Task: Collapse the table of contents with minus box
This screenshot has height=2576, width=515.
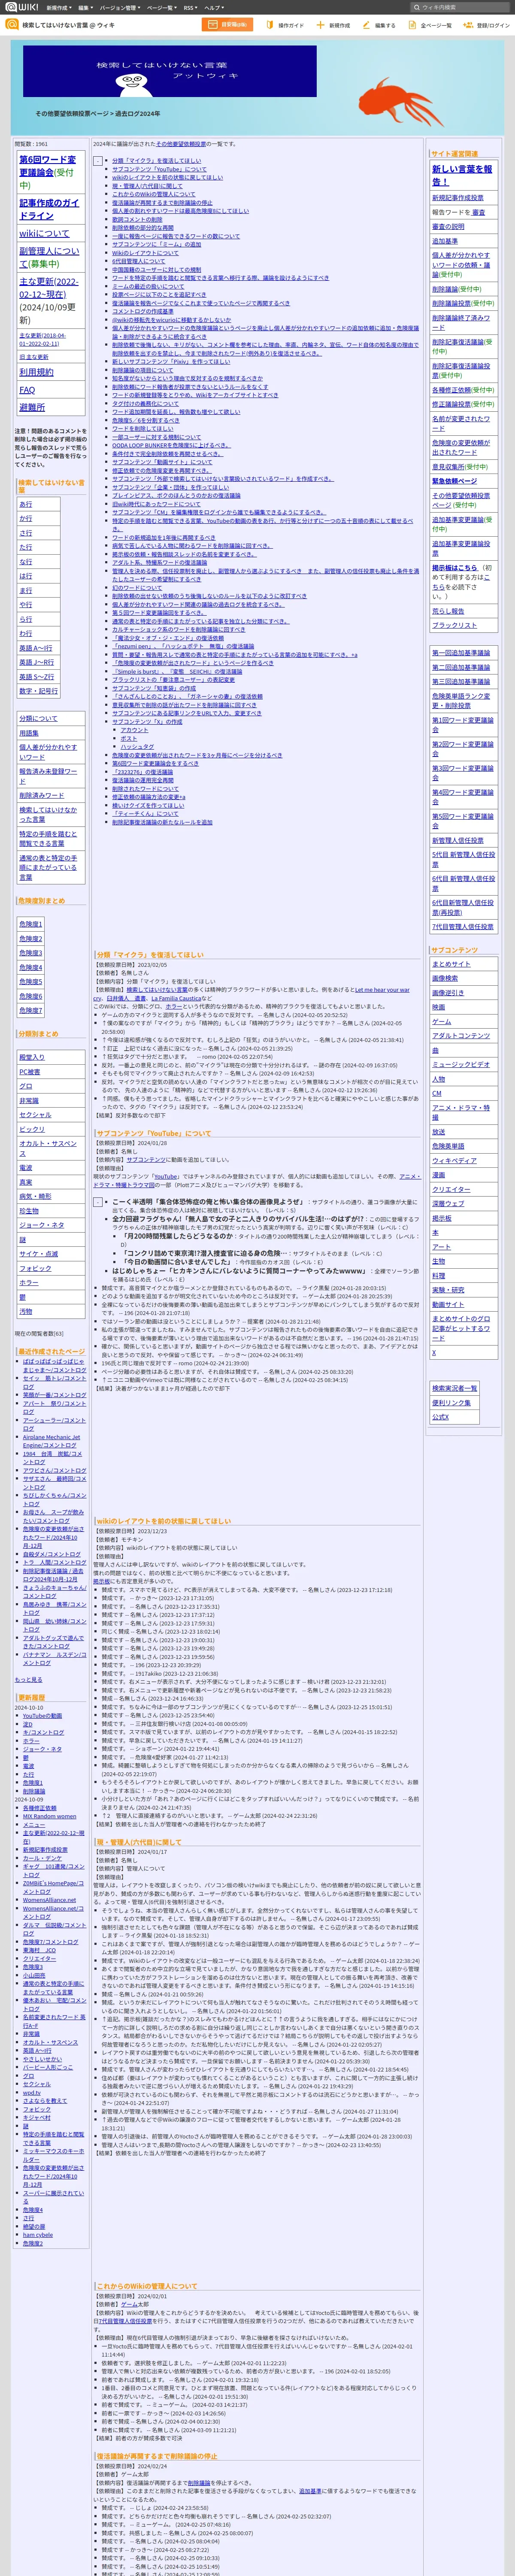Action: pos(98,161)
